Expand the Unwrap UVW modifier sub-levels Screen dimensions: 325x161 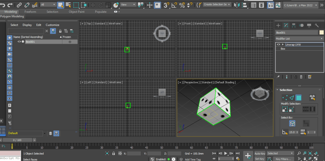(283, 44)
